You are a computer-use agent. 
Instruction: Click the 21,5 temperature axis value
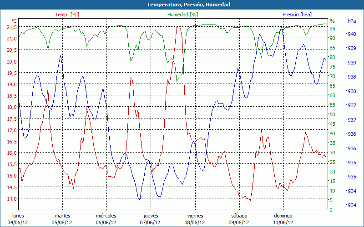point(12,27)
